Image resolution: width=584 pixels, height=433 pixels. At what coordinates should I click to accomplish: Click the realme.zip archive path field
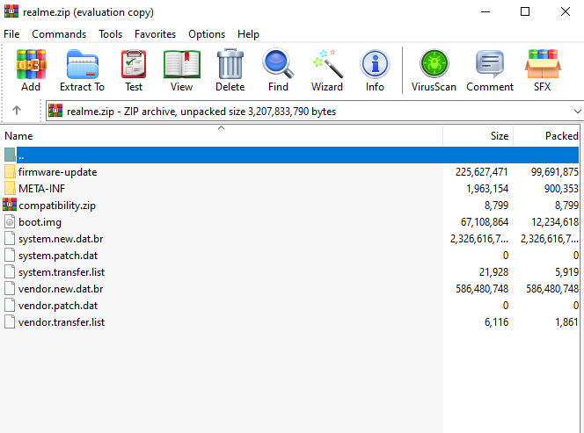(x=315, y=111)
